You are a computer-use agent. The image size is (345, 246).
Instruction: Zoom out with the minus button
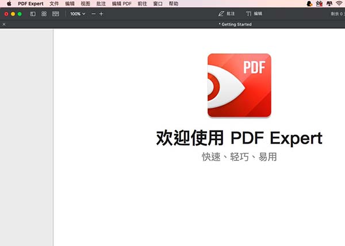[x=94, y=14]
